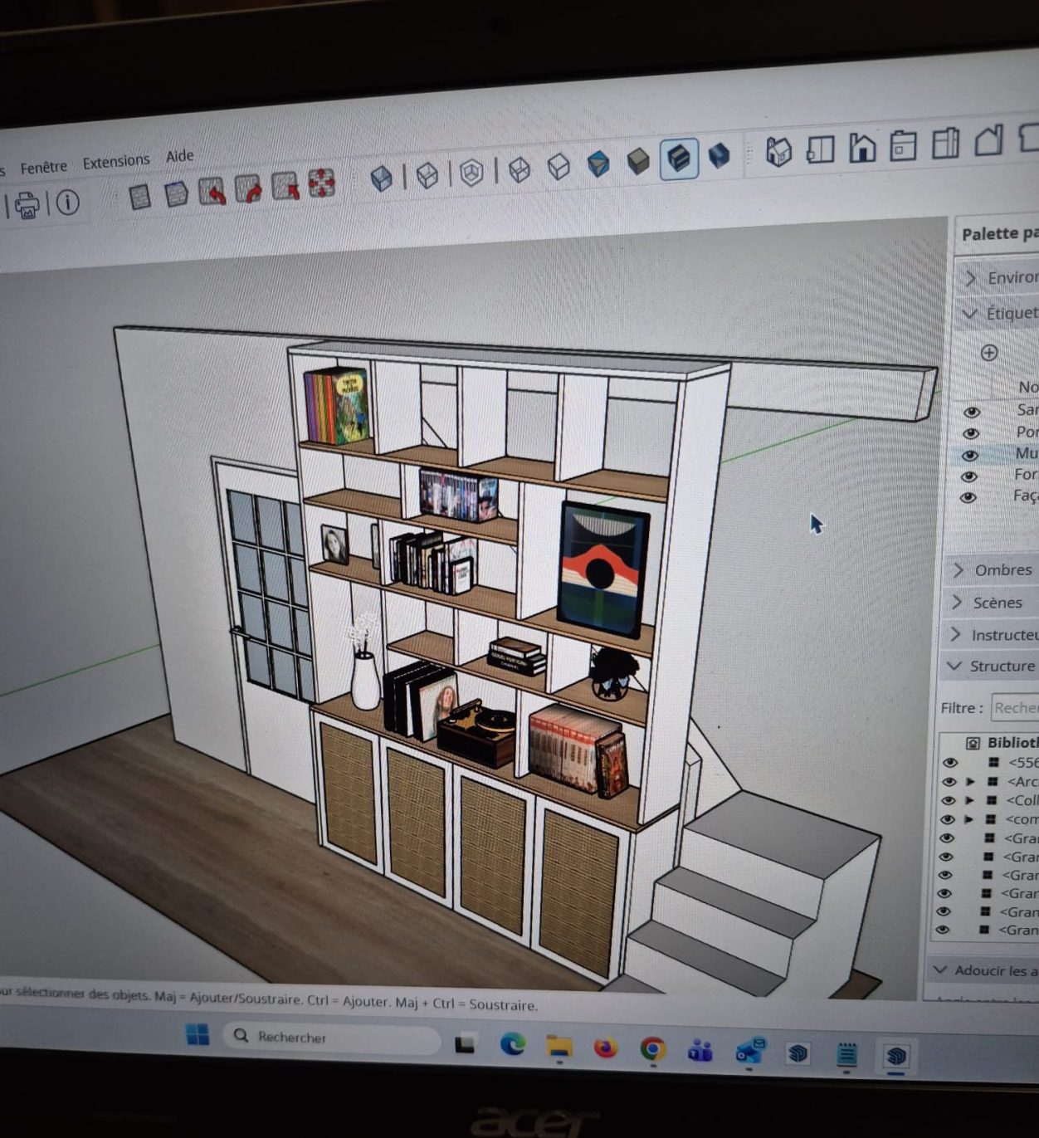Click the Windows Start button

[x=198, y=1034]
